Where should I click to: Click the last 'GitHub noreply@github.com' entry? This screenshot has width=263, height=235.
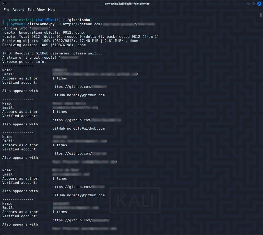coord(78,195)
